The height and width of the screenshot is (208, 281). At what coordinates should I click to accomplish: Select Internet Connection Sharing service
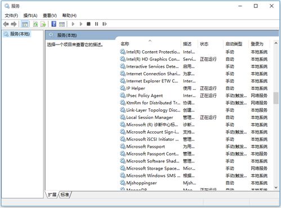coord(194,74)
